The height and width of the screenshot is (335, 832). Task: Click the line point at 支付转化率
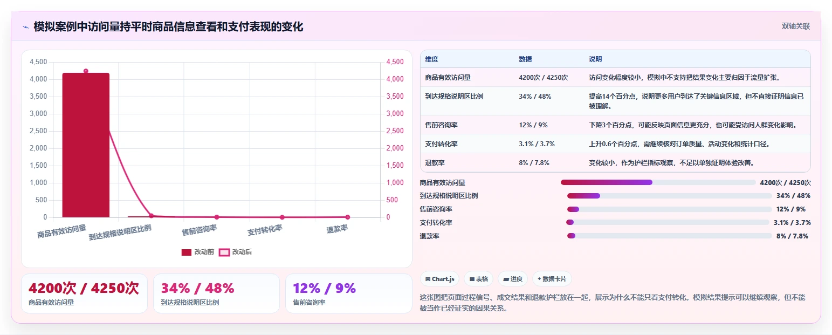coord(282,217)
